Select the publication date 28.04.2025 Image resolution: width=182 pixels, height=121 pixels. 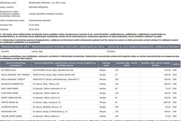pyautogui.click(x=34, y=29)
